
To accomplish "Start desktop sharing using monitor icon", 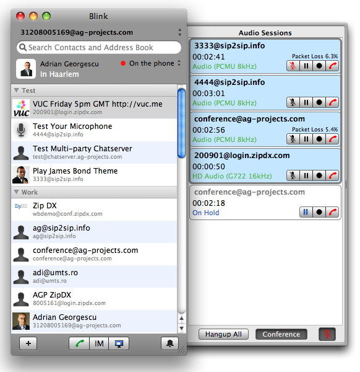I will click(119, 343).
